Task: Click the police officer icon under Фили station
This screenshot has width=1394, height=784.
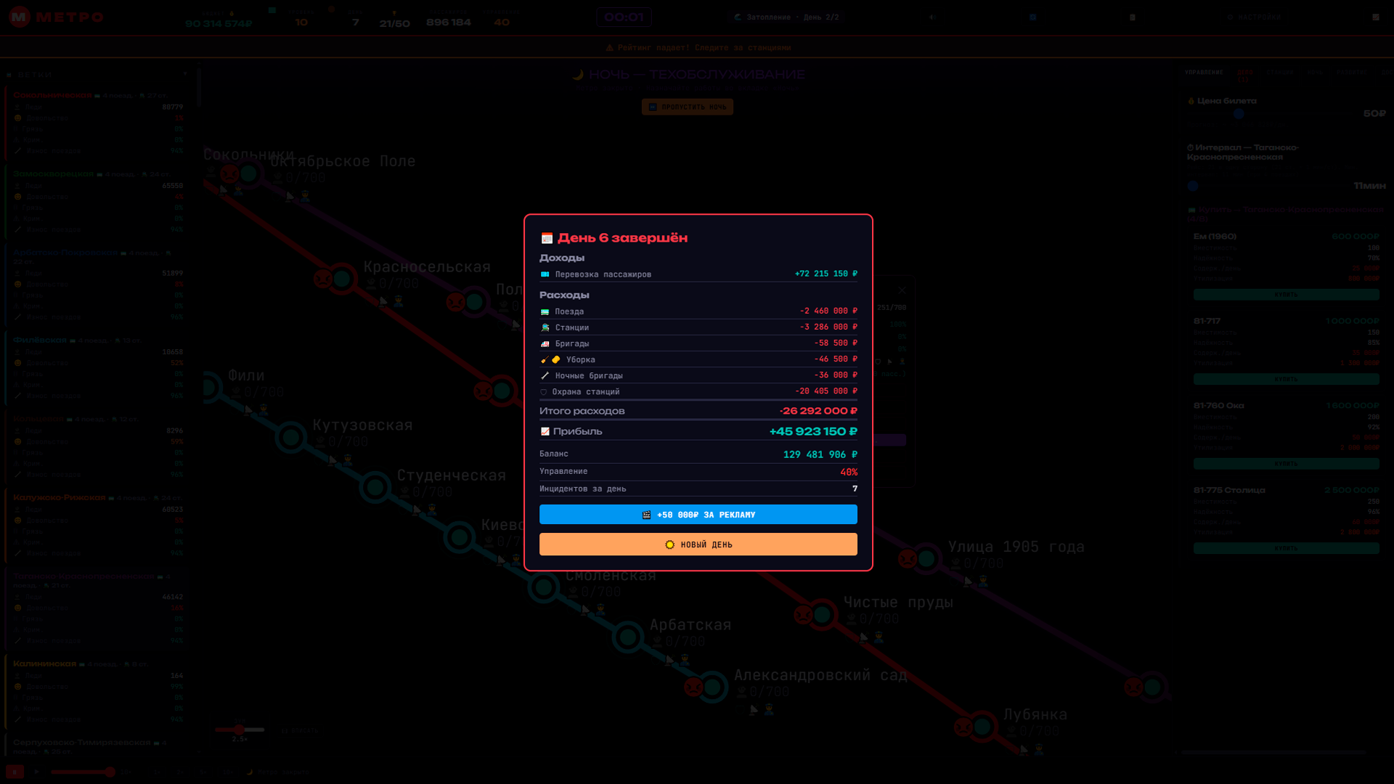Action: point(264,411)
